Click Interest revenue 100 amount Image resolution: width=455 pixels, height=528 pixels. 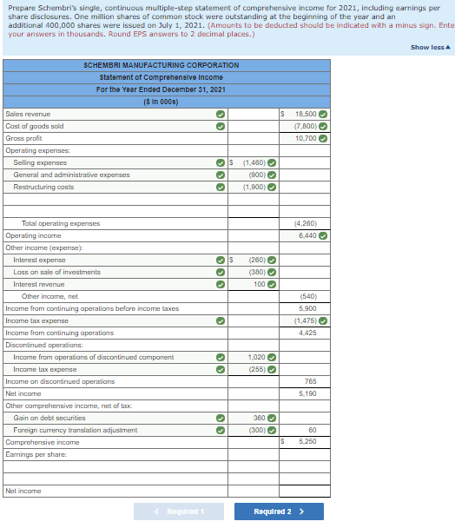click(254, 284)
